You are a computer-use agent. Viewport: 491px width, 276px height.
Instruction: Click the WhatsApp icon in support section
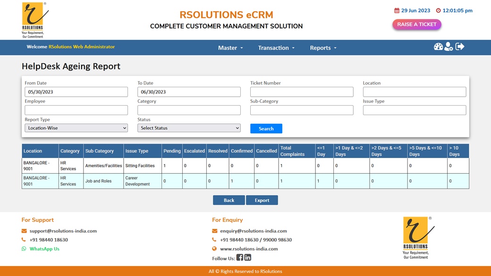pyautogui.click(x=24, y=249)
